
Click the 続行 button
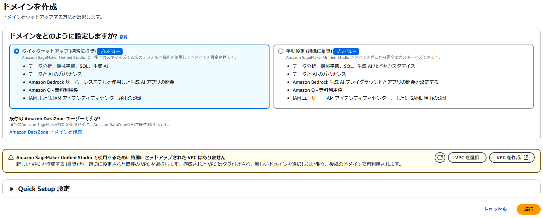point(528,209)
